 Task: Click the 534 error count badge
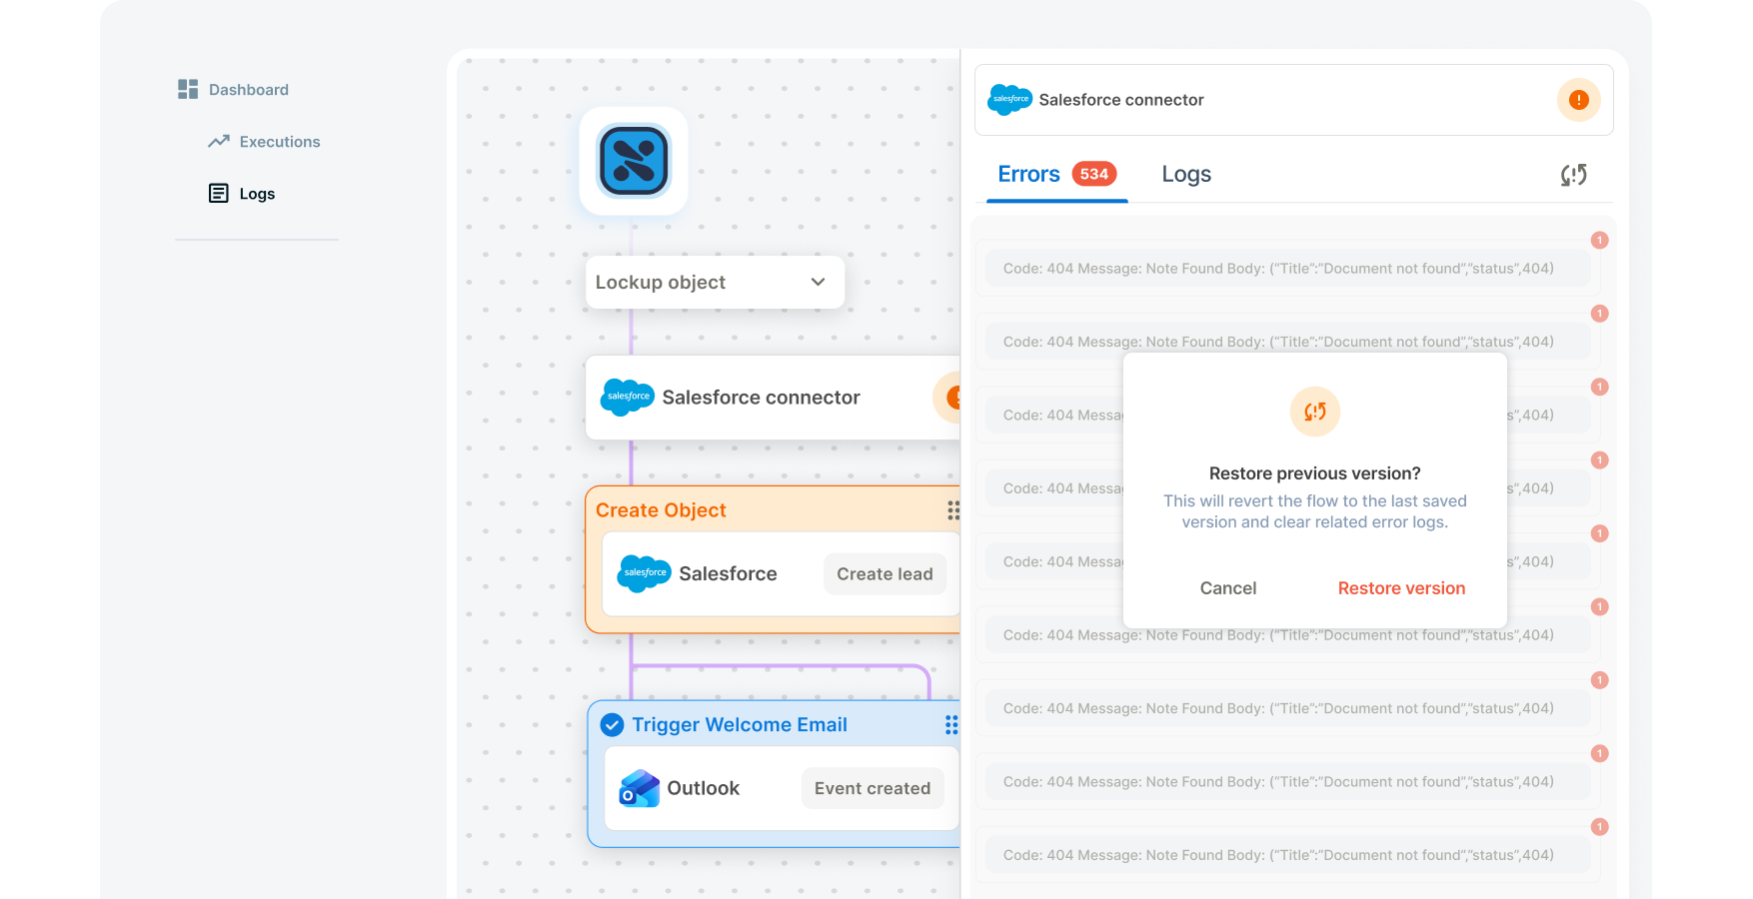point(1094,174)
